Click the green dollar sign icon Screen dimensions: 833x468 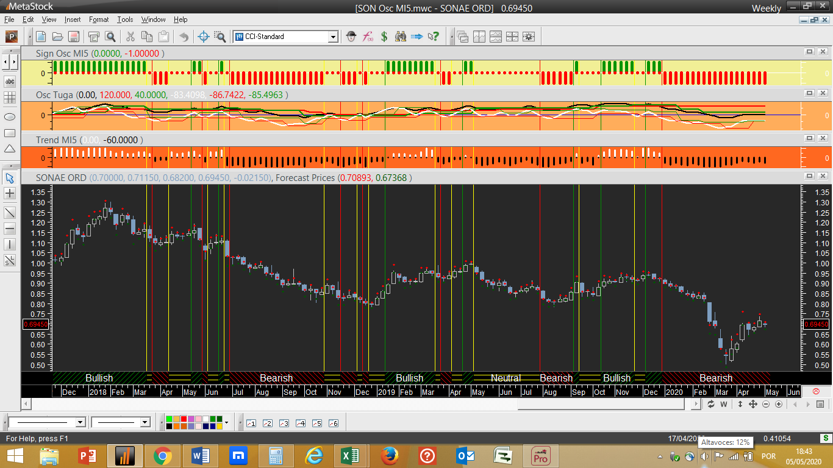(384, 37)
